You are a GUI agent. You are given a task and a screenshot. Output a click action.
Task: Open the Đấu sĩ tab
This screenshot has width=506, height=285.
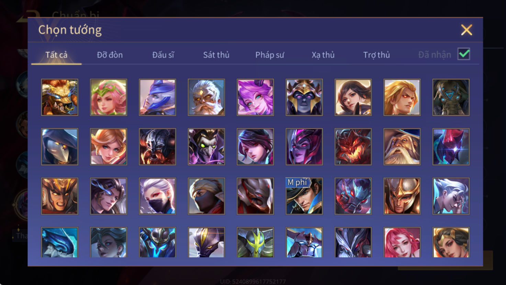pos(163,55)
